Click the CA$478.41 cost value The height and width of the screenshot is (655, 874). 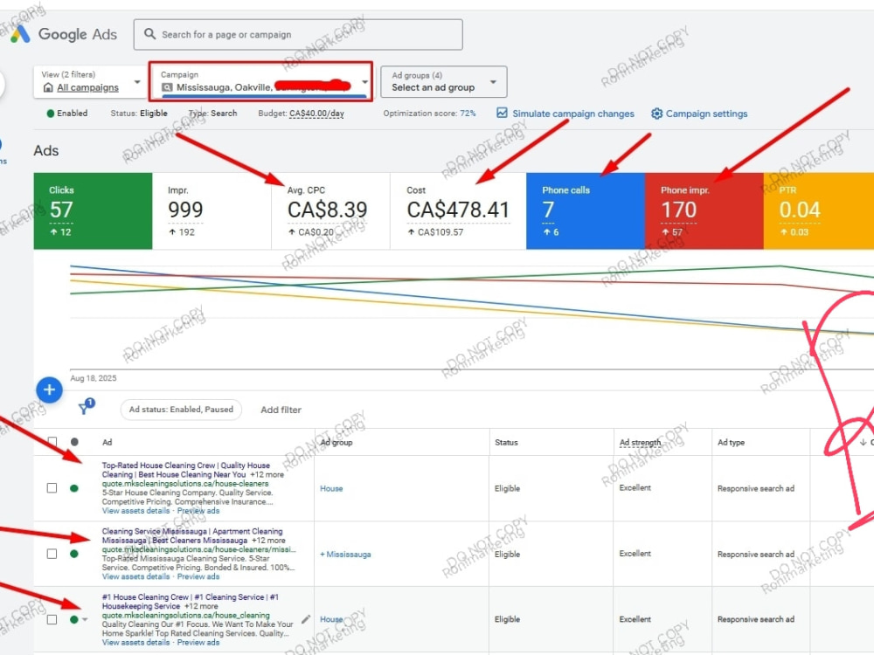tap(458, 210)
